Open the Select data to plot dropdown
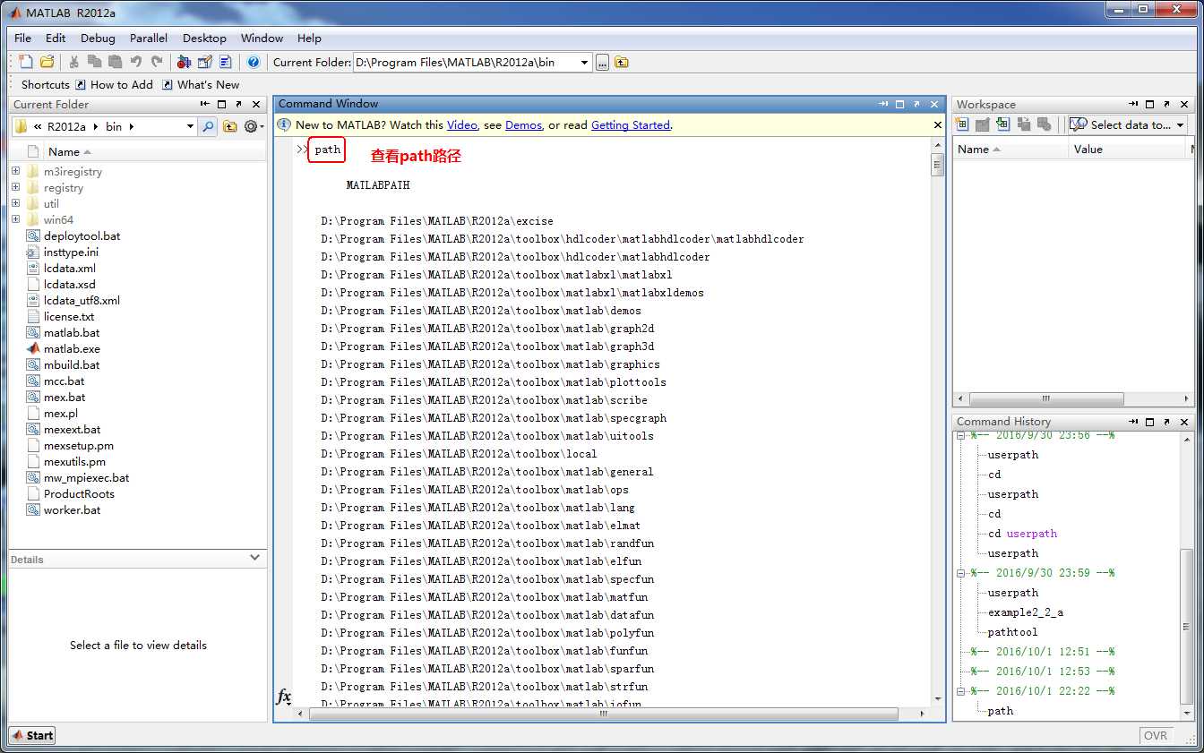The width and height of the screenshot is (1204, 753). [x=1181, y=124]
